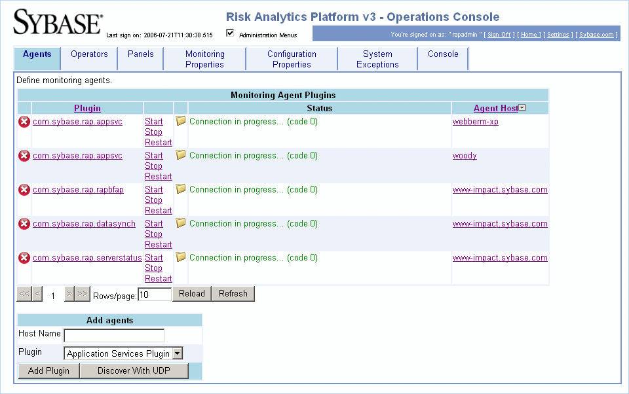Focus the Rows/page input field
This screenshot has height=394, width=629.
155,295
